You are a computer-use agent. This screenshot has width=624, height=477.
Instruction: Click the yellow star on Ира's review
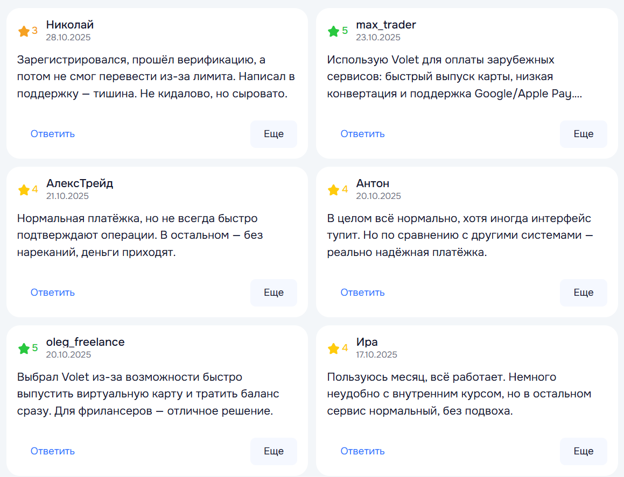click(x=333, y=348)
